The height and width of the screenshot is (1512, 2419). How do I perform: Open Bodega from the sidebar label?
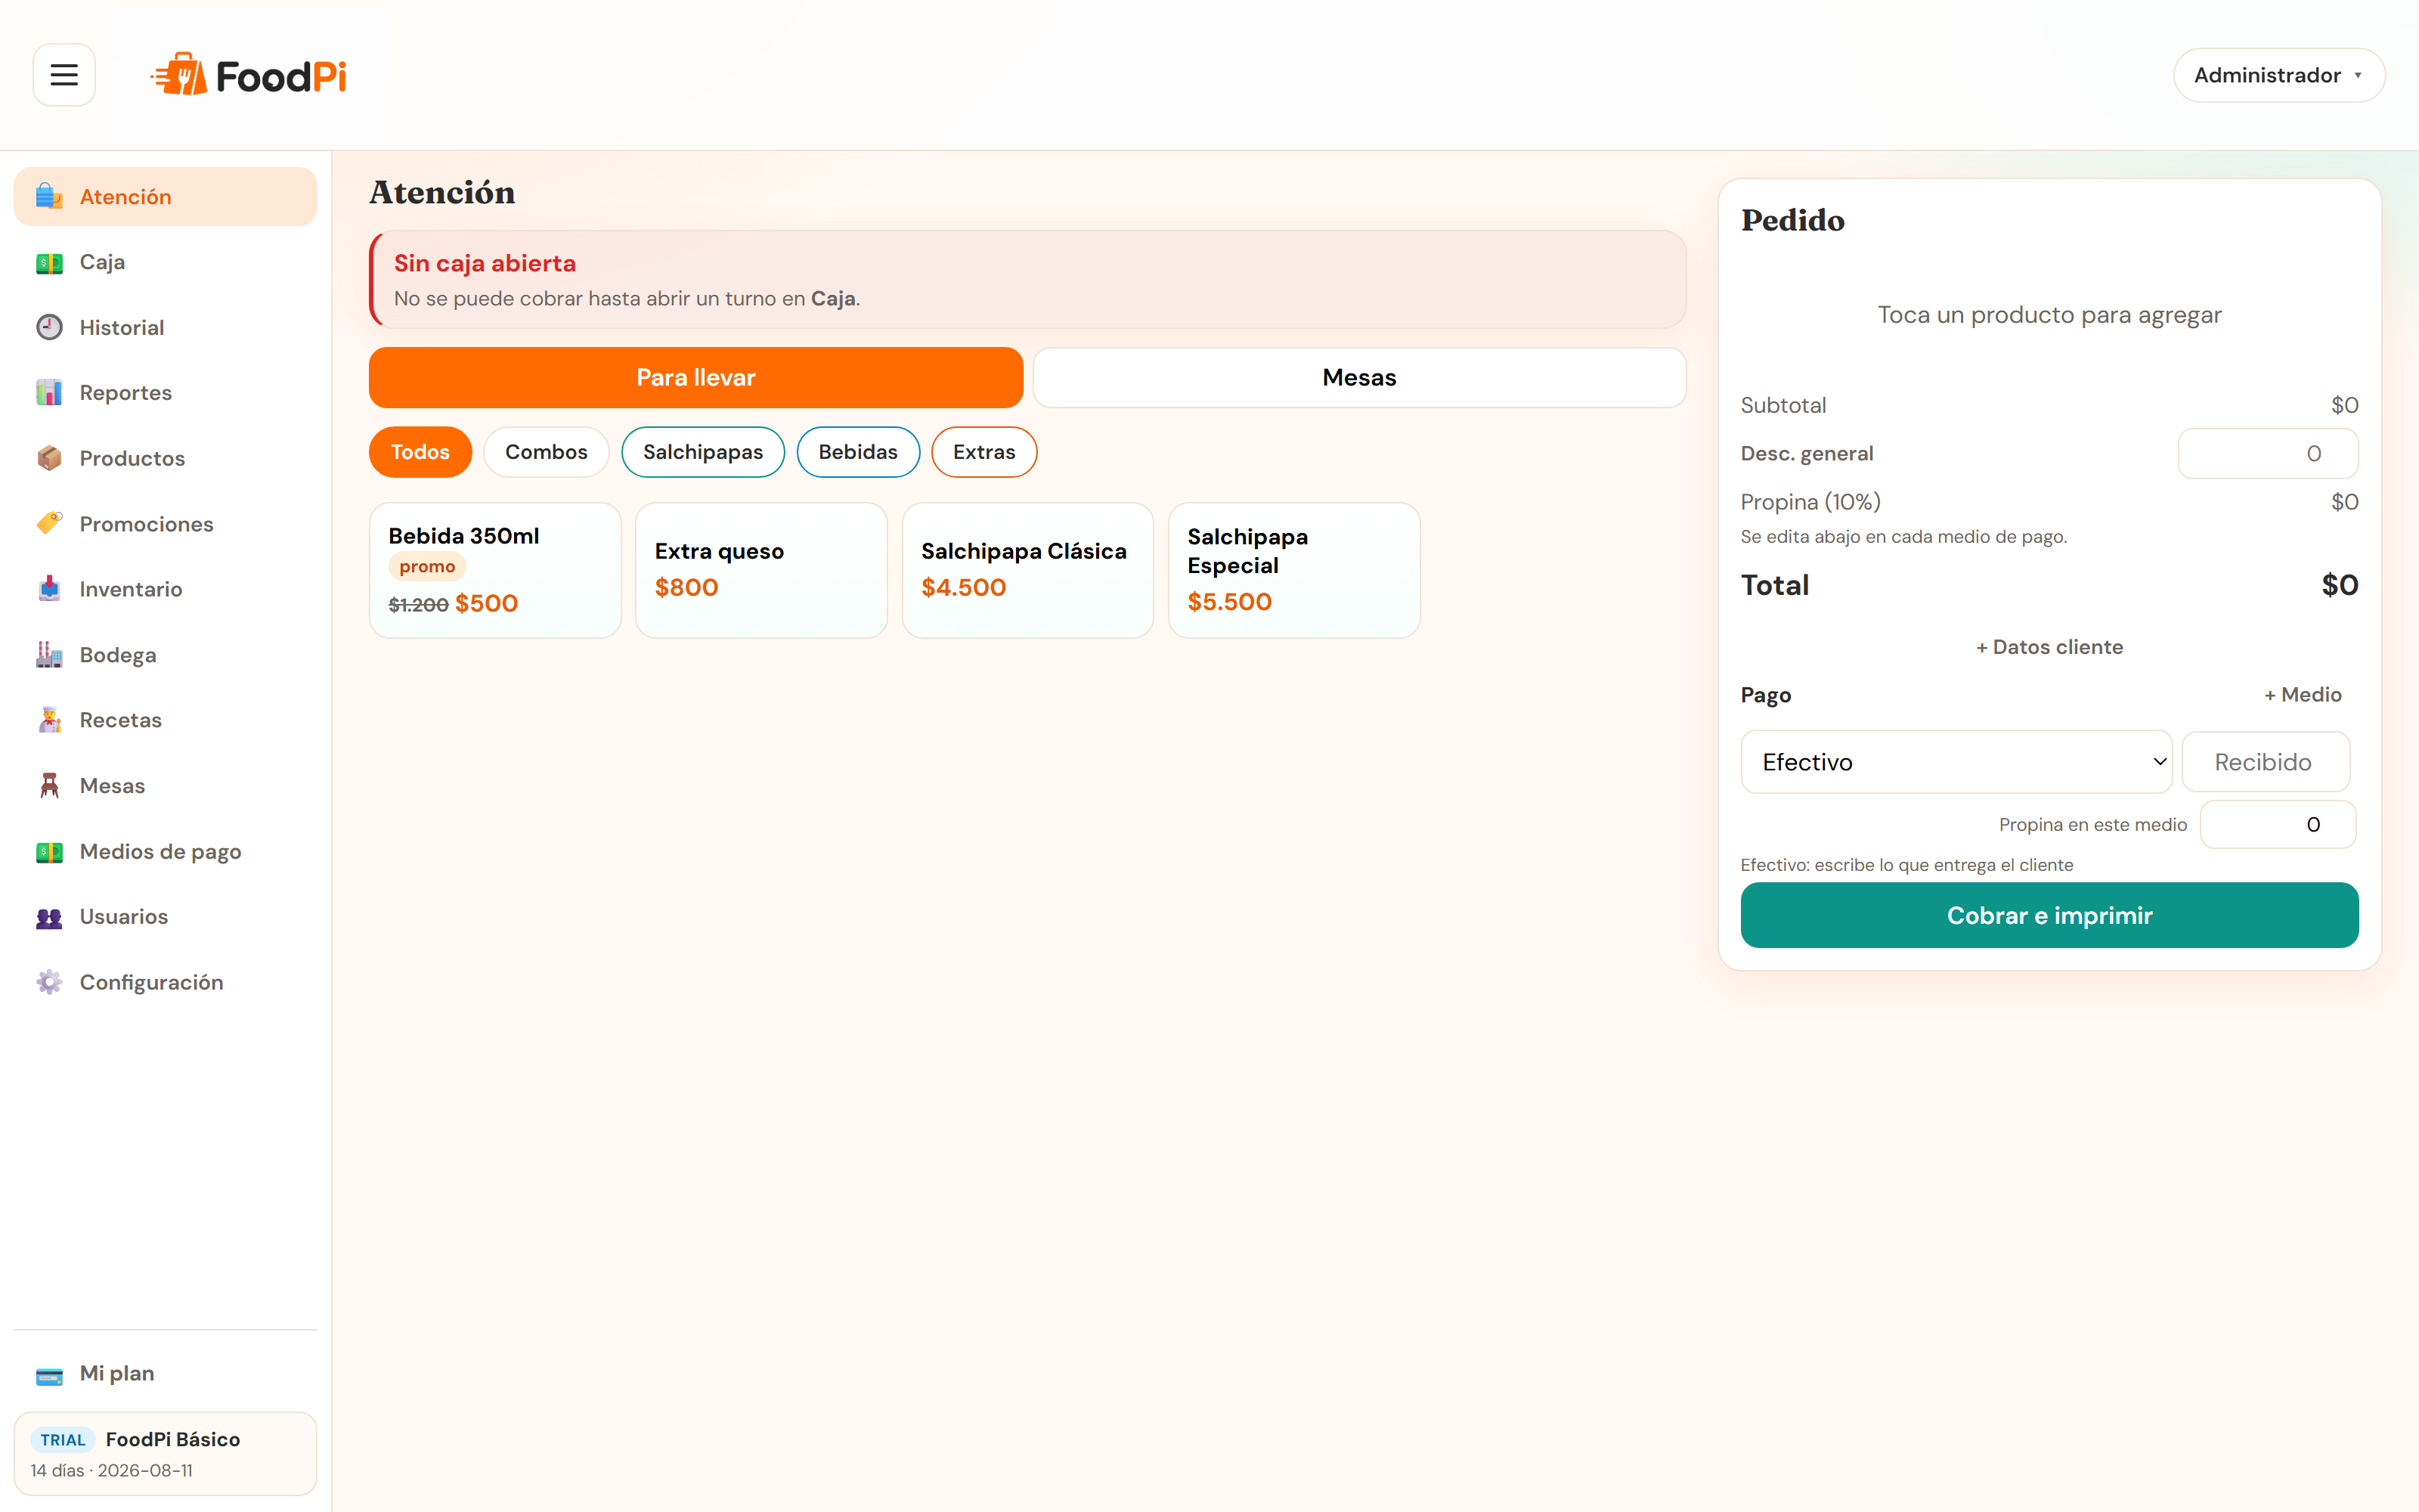(118, 655)
